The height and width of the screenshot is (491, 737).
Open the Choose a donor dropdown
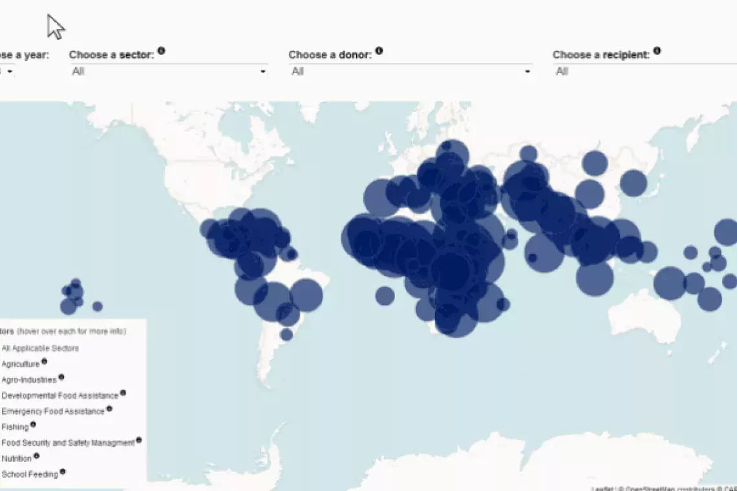click(410, 72)
